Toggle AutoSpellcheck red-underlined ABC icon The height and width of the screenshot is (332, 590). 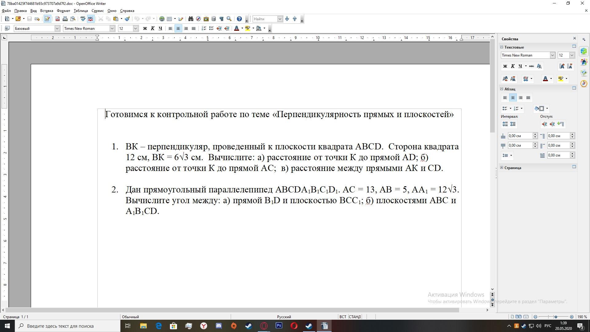(90, 19)
